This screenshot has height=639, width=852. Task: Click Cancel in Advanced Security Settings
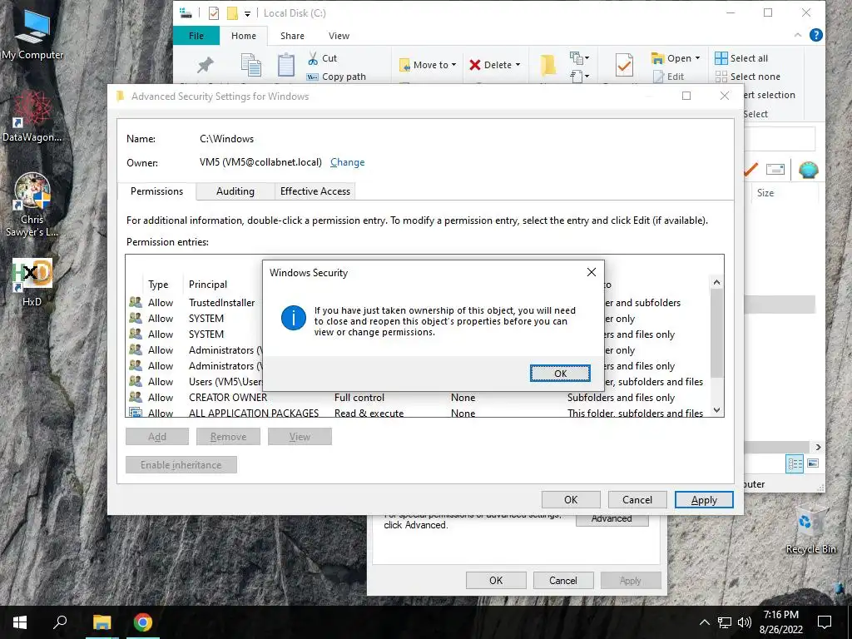coord(637,500)
